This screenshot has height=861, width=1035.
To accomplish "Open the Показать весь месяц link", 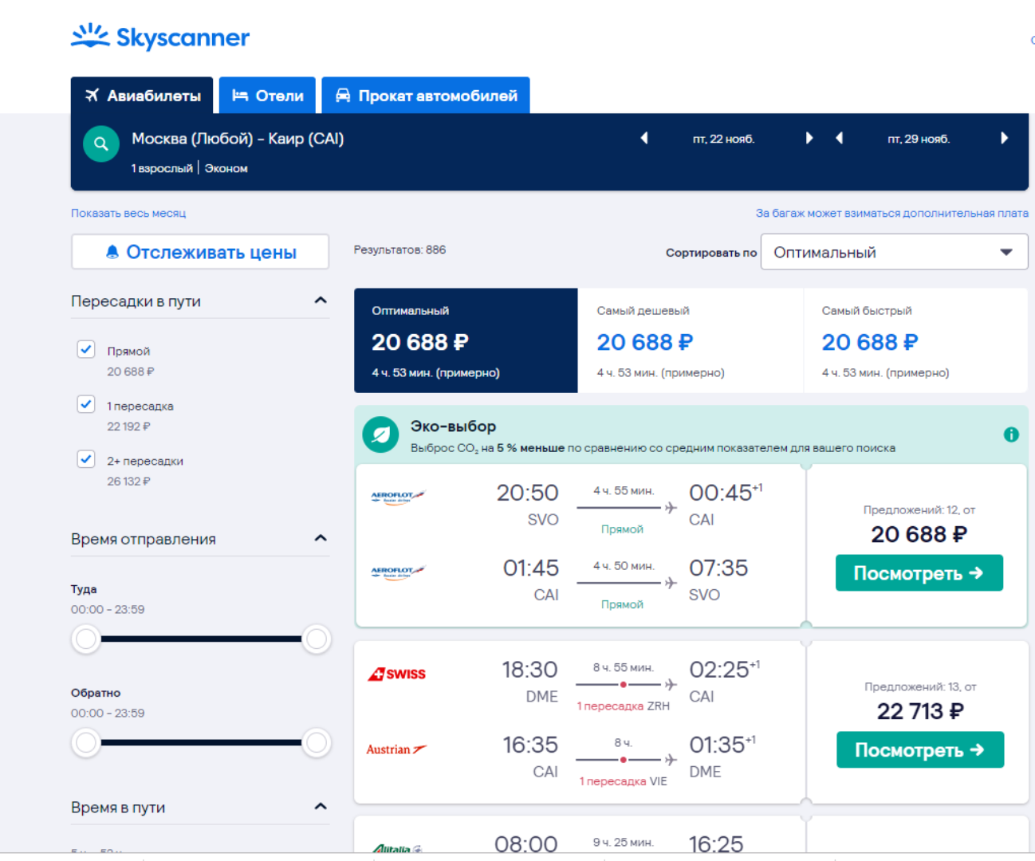I will [128, 214].
